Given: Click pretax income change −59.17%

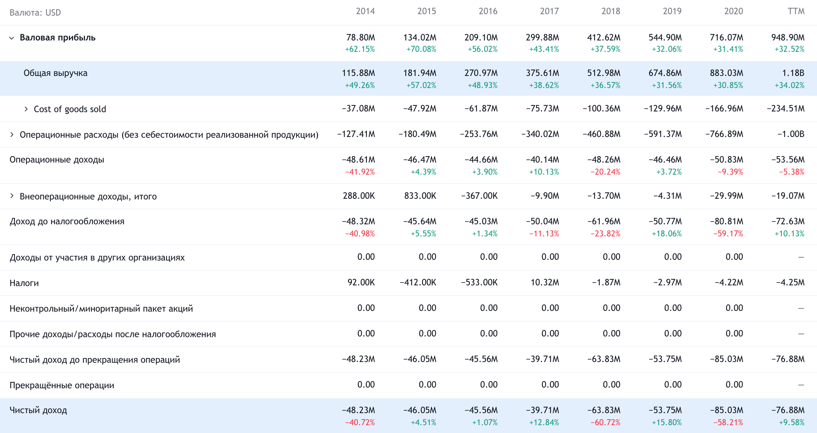Looking at the screenshot, I should click(728, 234).
